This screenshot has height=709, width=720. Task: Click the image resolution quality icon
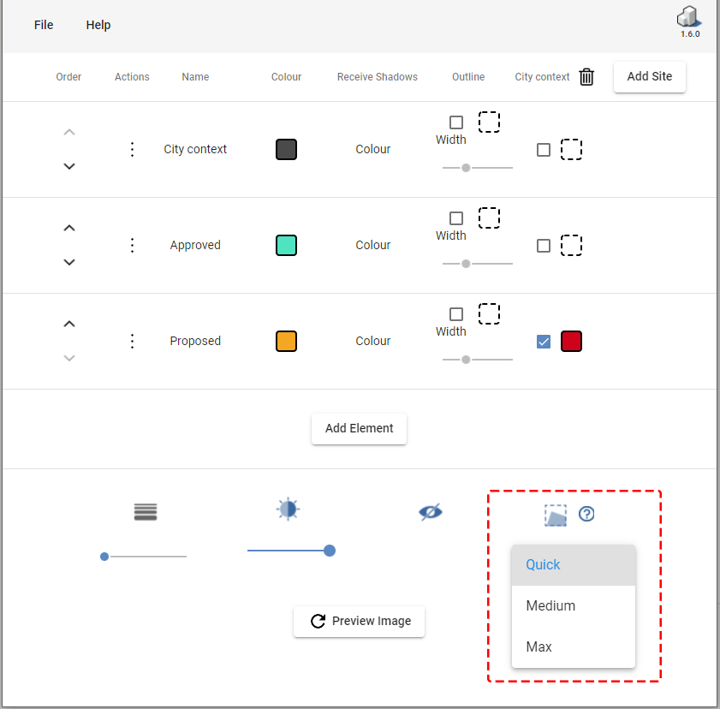click(556, 515)
